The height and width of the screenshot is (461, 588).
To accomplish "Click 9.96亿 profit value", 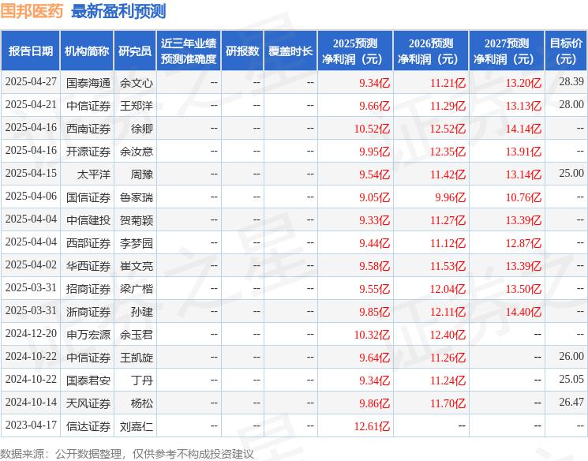I will click(x=450, y=197).
